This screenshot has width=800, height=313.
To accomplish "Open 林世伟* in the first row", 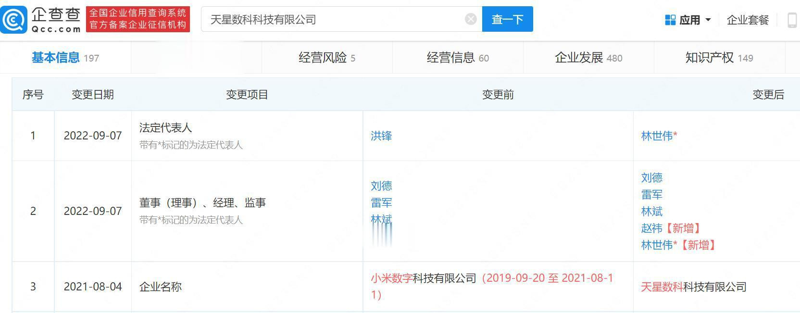I will [x=659, y=136].
